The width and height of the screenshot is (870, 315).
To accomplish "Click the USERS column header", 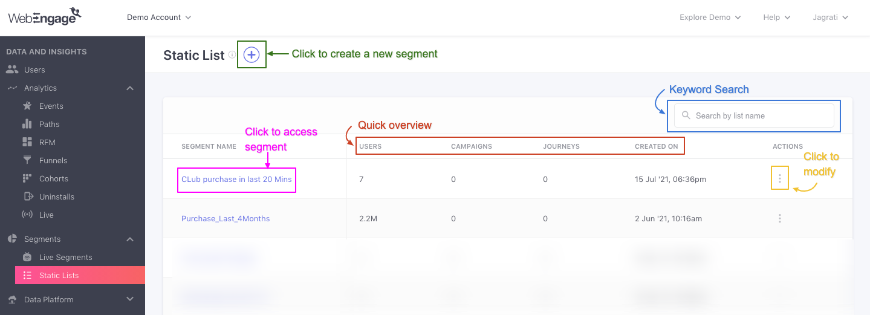I will (x=371, y=147).
